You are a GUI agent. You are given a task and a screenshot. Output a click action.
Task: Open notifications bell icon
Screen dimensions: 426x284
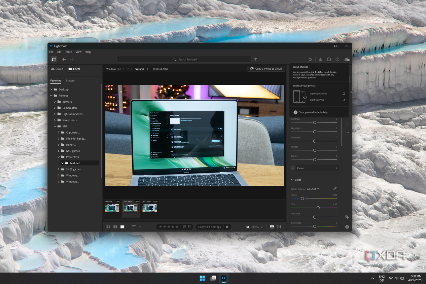coord(320,59)
